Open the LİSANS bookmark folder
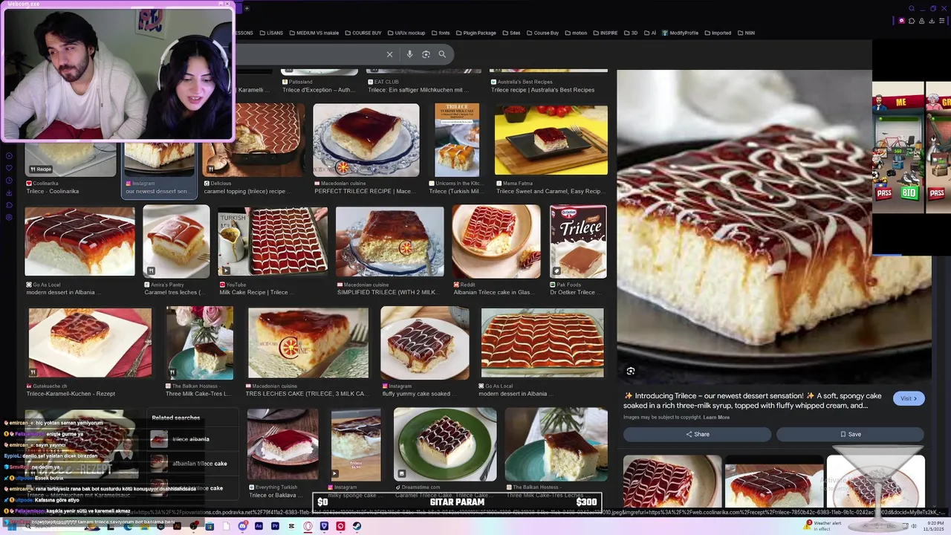This screenshot has height=535, width=951. click(271, 33)
